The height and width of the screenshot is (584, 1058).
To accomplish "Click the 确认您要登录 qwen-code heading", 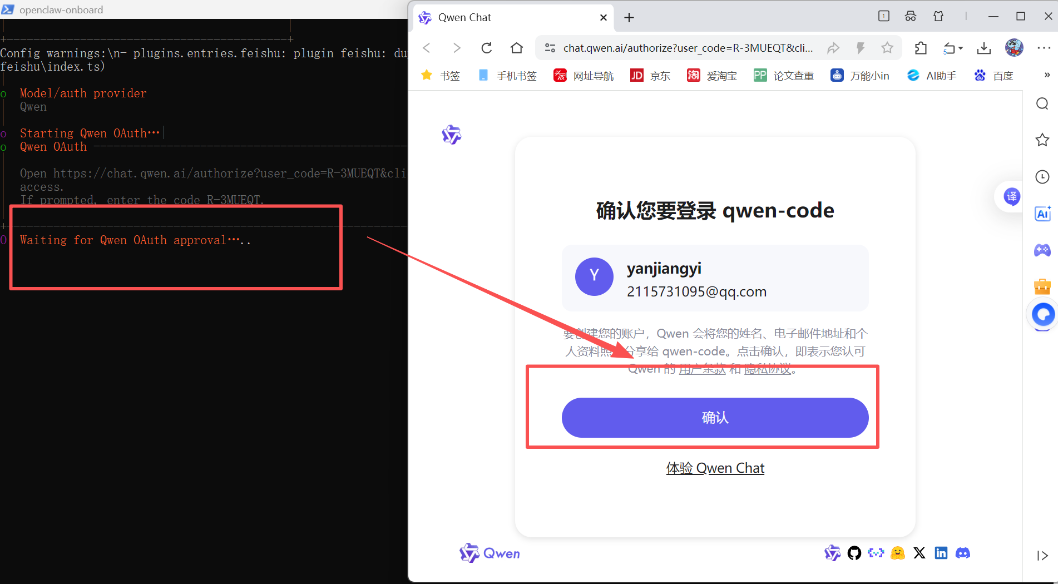I will coord(715,211).
